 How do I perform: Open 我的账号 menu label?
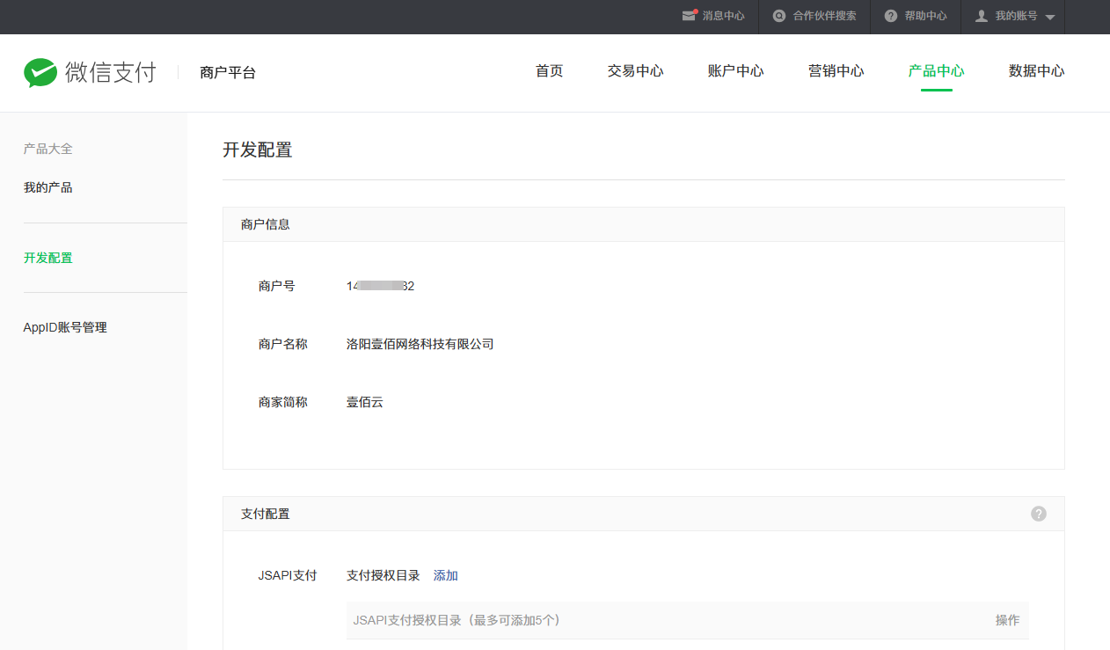click(1016, 16)
